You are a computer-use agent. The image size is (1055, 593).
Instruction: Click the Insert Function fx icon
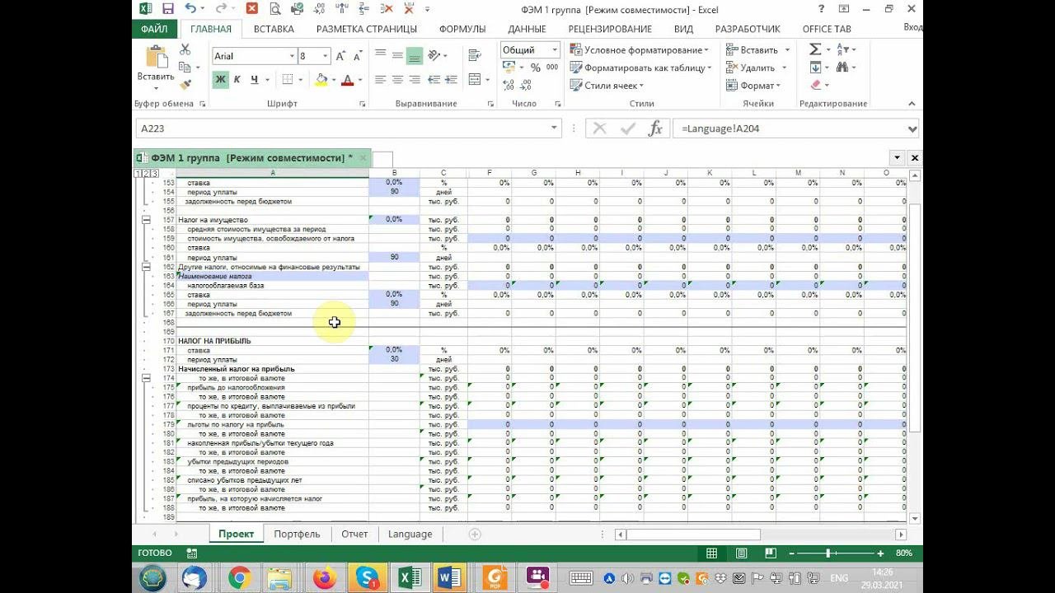[x=654, y=128]
